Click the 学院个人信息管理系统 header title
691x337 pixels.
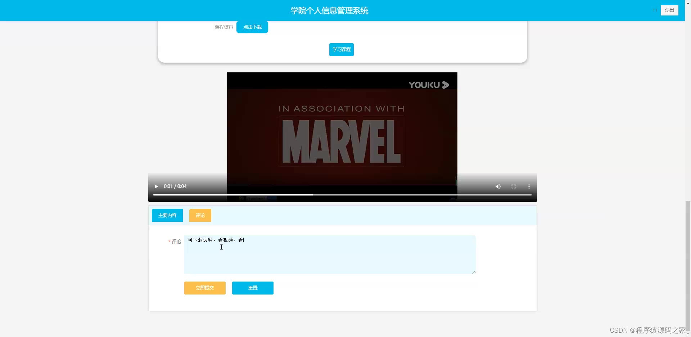(329, 11)
